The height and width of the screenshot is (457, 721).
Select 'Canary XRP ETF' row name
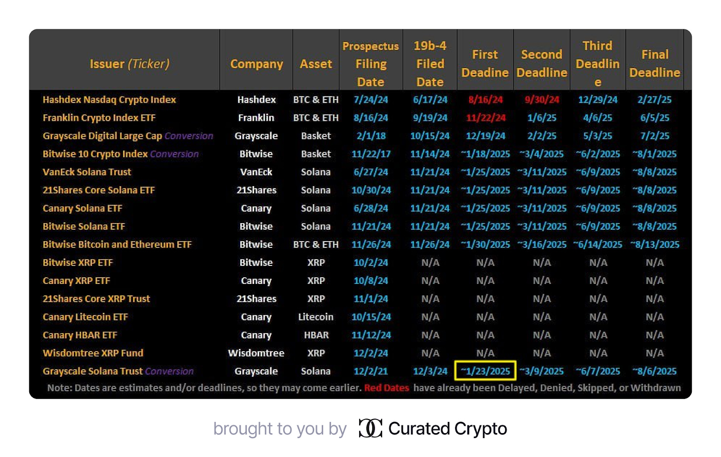76,280
